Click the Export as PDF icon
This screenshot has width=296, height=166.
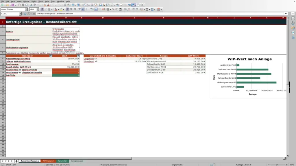[x=19, y=5]
